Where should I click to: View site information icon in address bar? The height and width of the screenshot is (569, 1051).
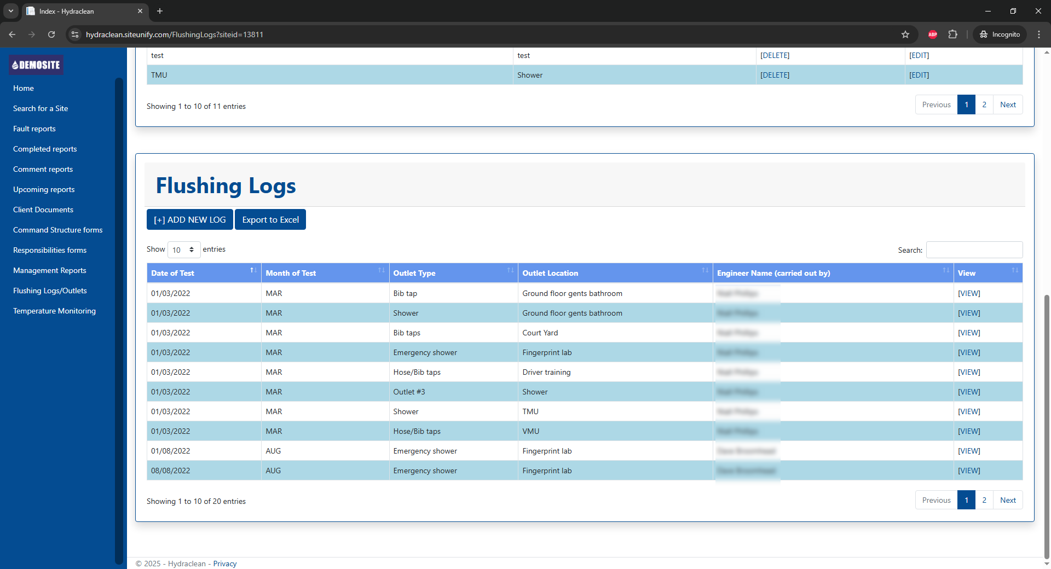pyautogui.click(x=75, y=34)
